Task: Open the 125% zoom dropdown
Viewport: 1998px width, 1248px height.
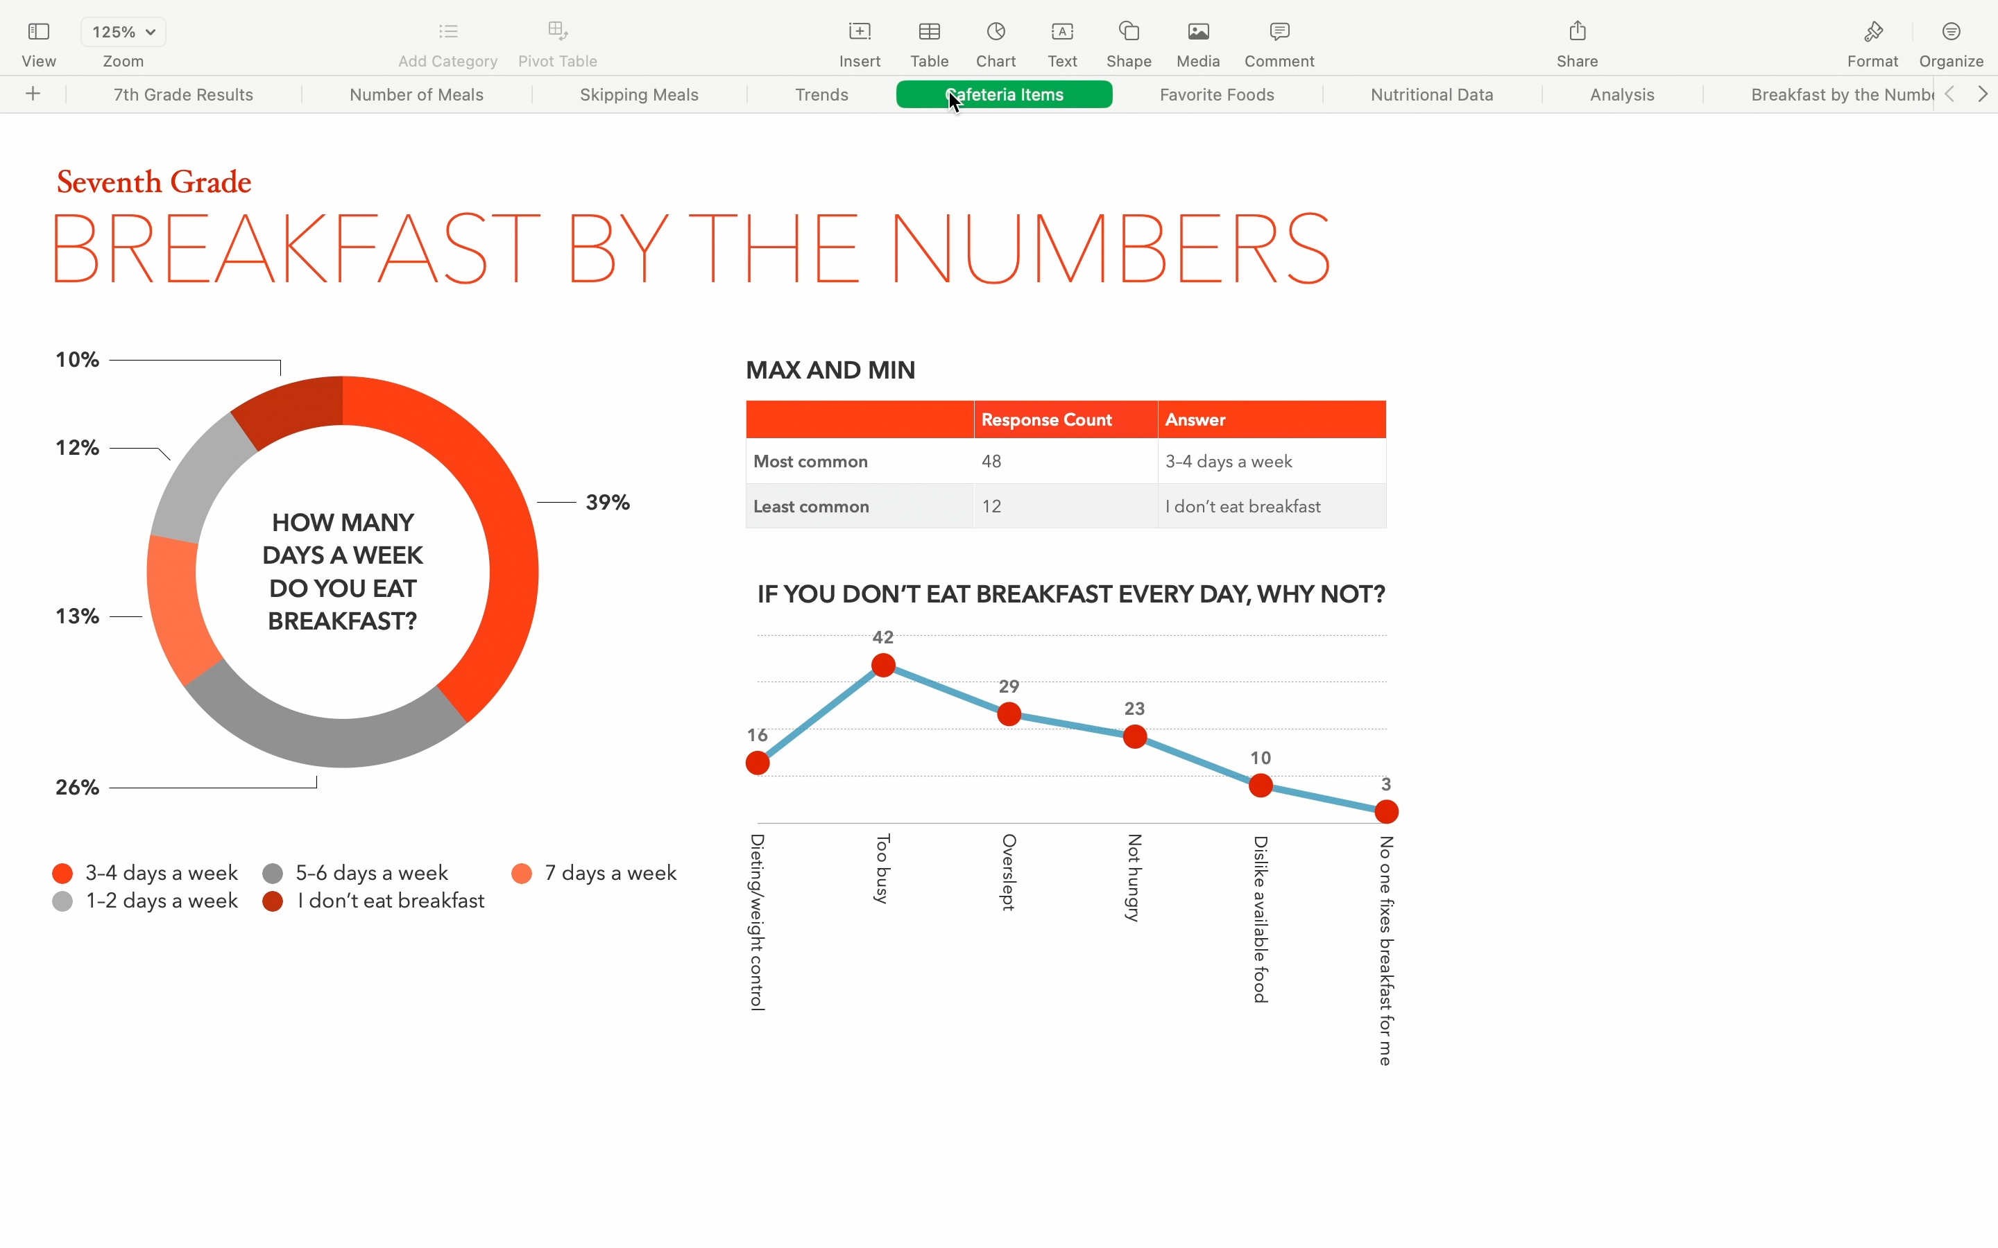Action: point(123,32)
